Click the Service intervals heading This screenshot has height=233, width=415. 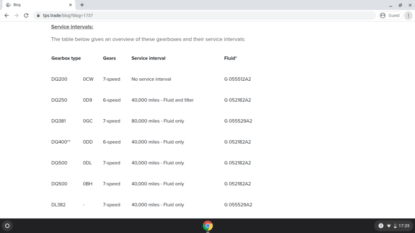[72, 27]
